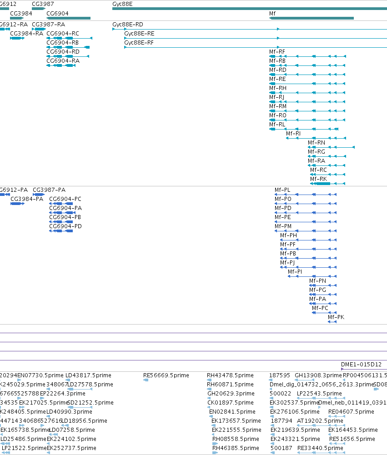The width and height of the screenshot is (387, 455).
Task: Select transcript Gyc88E-RF
Action: click(x=256, y=47)
